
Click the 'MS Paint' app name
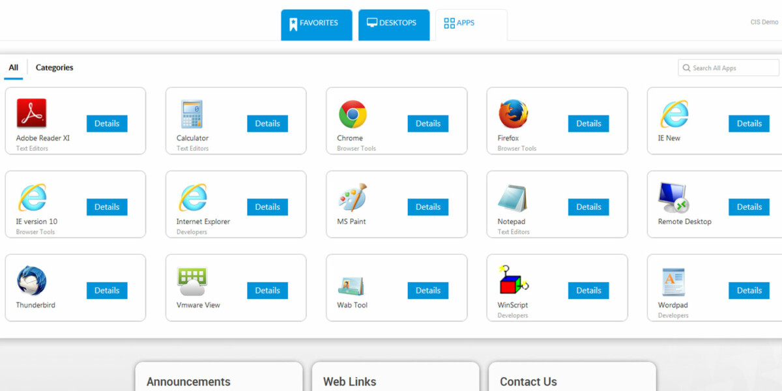pyautogui.click(x=351, y=222)
